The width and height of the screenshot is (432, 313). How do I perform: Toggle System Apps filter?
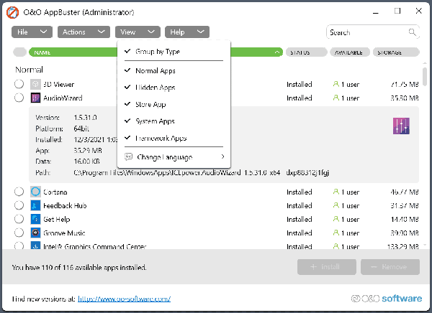click(174, 121)
